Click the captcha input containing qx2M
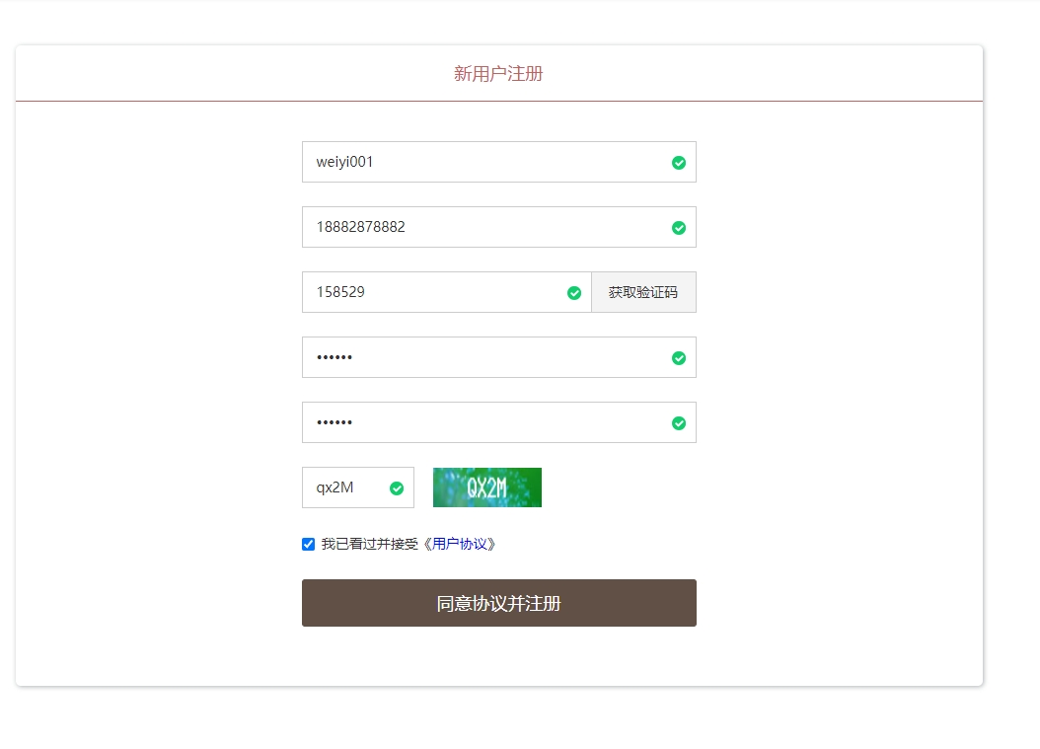Screen dimensions: 1040x749 pyautogui.click(x=358, y=487)
